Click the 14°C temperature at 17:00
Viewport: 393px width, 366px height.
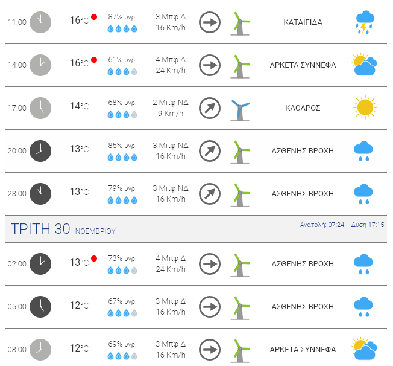click(79, 106)
